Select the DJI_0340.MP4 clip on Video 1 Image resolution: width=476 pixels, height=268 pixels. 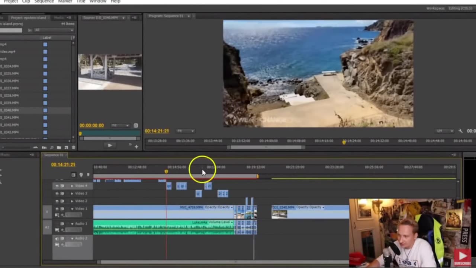point(310,212)
